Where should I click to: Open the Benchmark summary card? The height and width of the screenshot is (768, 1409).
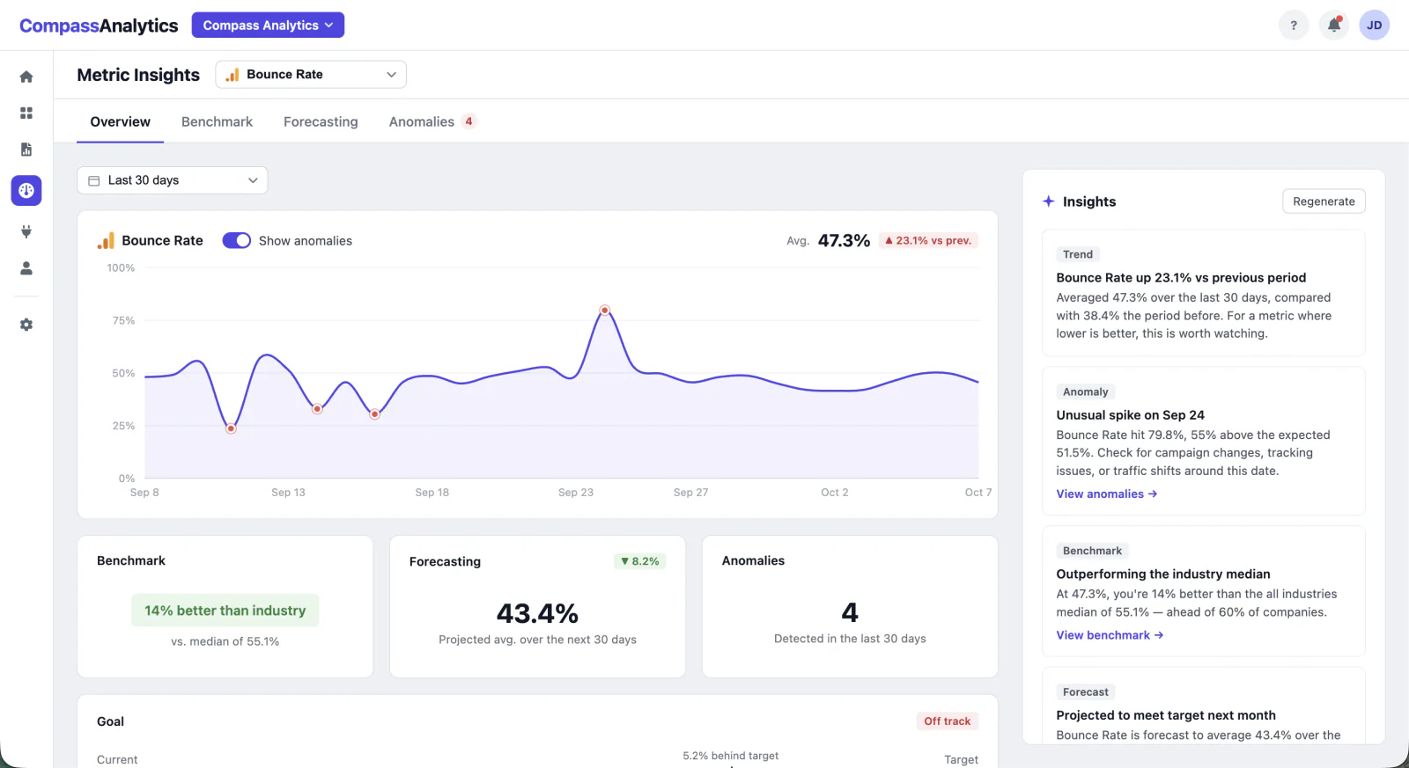pyautogui.click(x=225, y=607)
